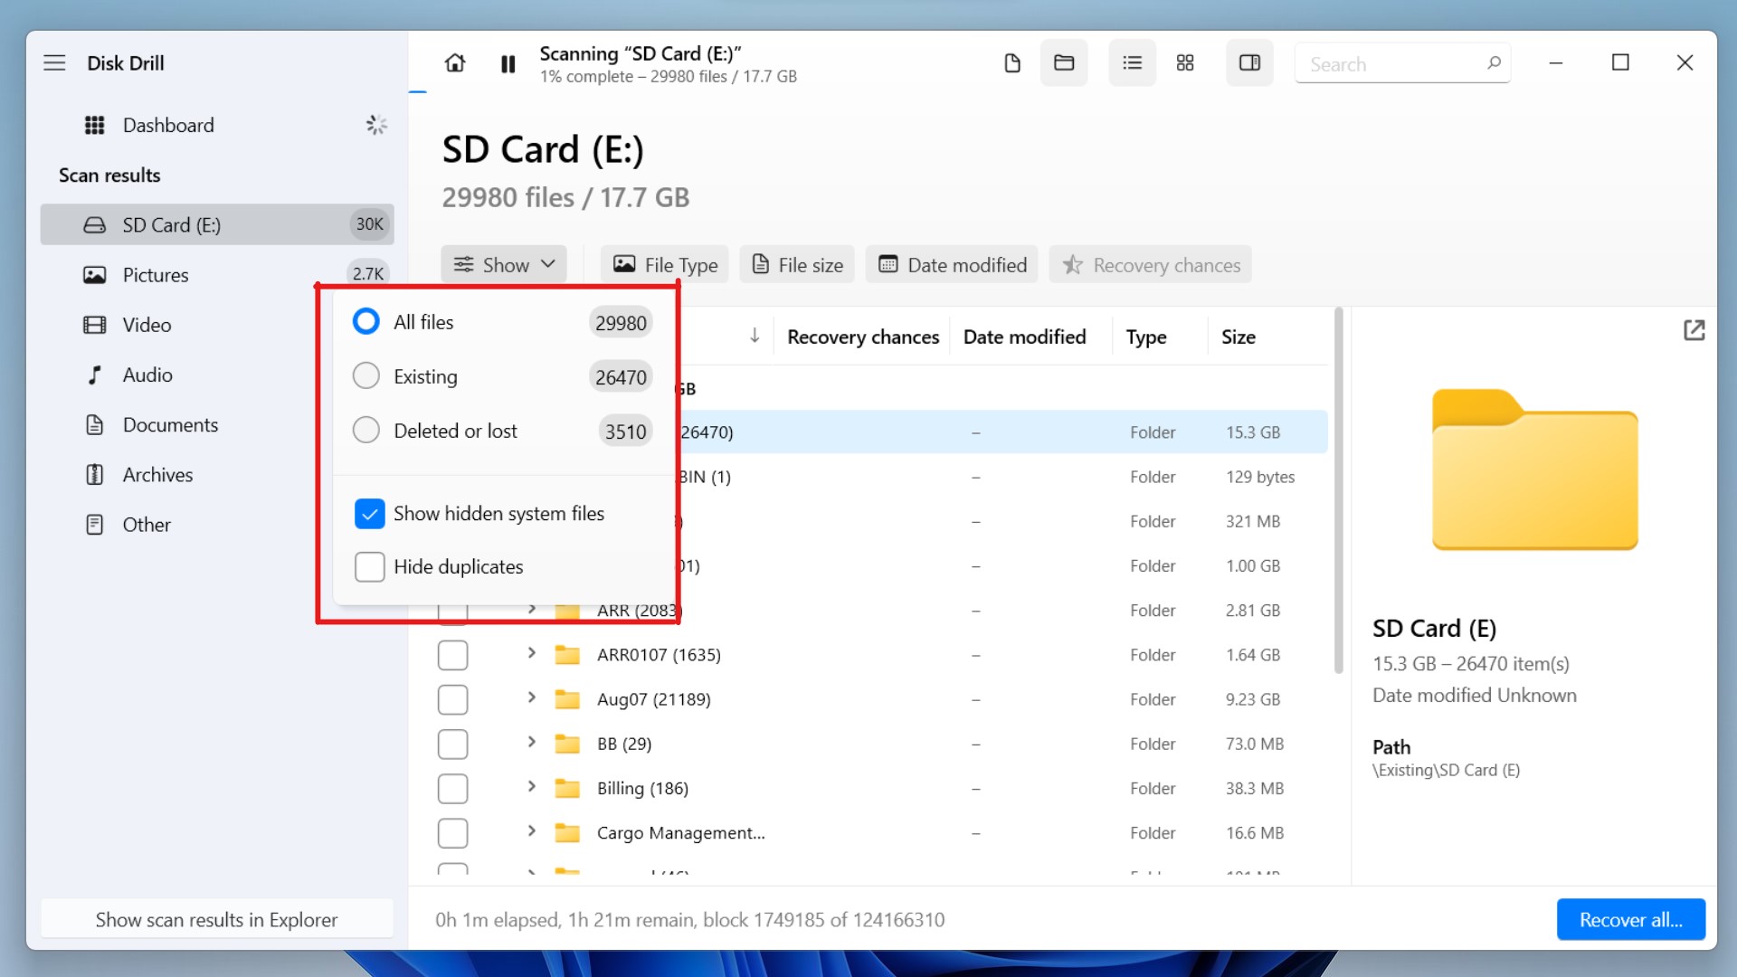Click the File Type filter option
Image resolution: width=1737 pixels, height=977 pixels.
pyautogui.click(x=663, y=265)
